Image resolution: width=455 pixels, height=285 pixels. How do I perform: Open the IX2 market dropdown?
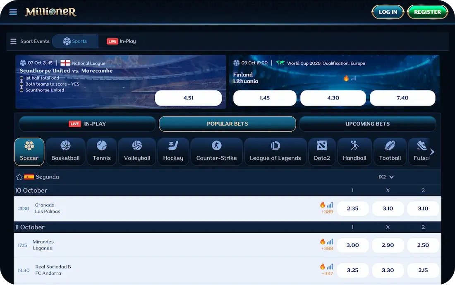pos(385,176)
